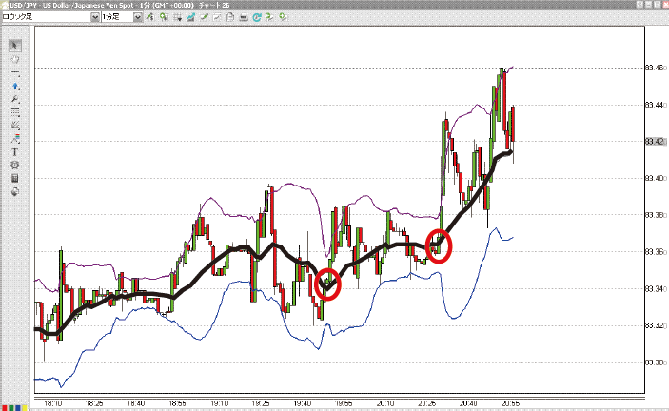Click the thick black moving average line

tap(238, 249)
